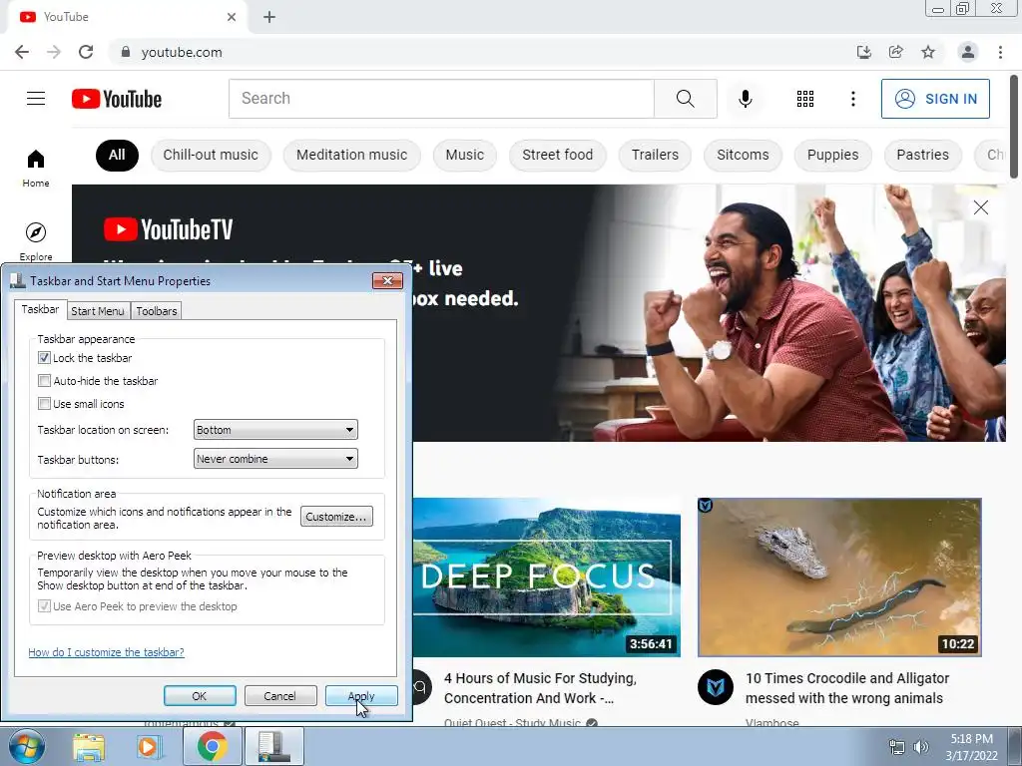
Task: Apply the taskbar settings
Action: 361,695
